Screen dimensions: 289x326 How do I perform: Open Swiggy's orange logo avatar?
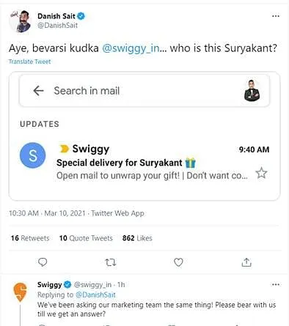(x=20, y=292)
